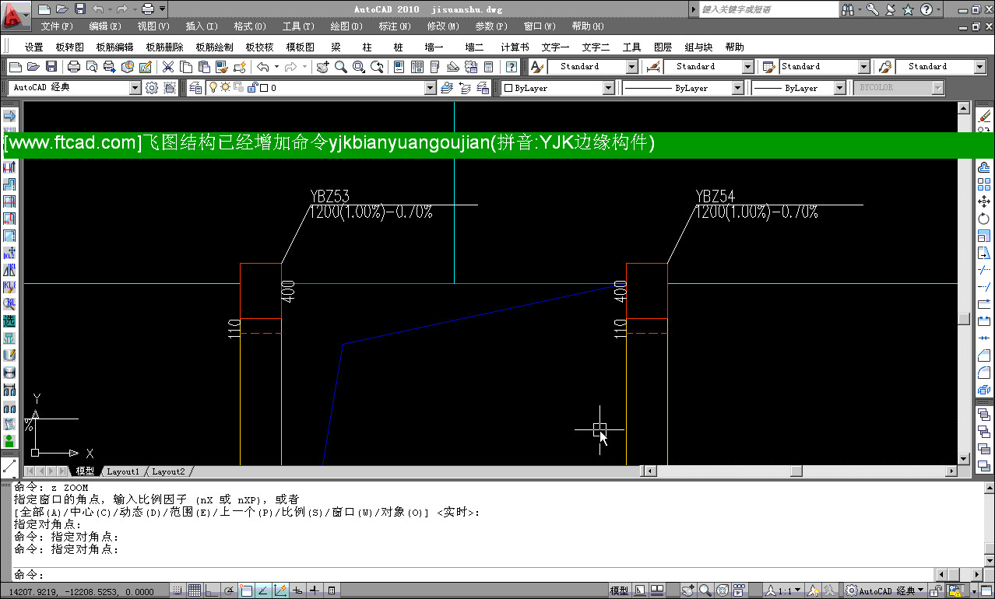The image size is (995, 599).
Task: Click the Zoom Previous icon
Action: click(x=377, y=67)
